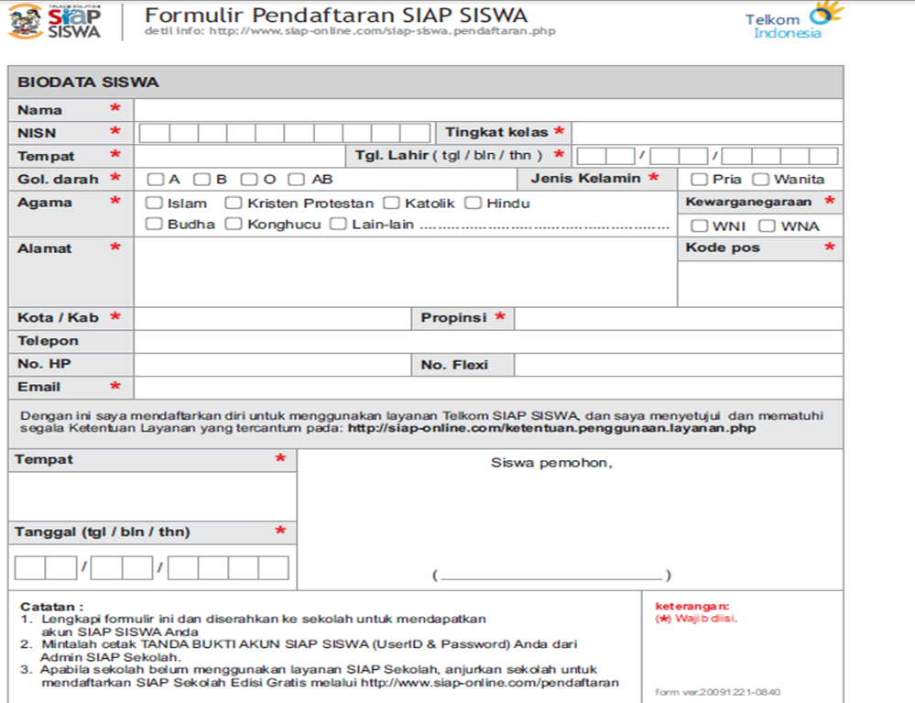Tick the Katolik checkbox
Image resolution: width=915 pixels, height=703 pixels.
[391, 203]
